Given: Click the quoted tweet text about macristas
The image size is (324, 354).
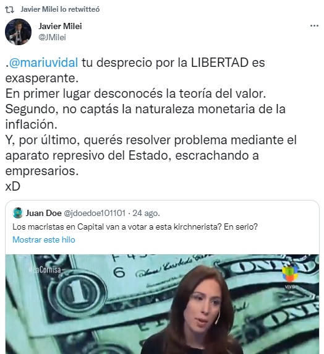Looking at the screenshot, I should (135, 227).
